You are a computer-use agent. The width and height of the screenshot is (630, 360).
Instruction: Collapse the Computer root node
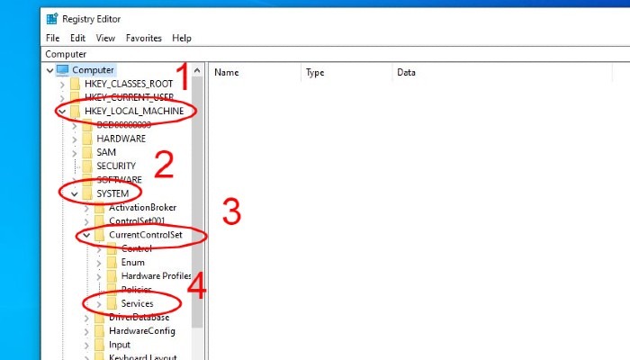point(49,70)
